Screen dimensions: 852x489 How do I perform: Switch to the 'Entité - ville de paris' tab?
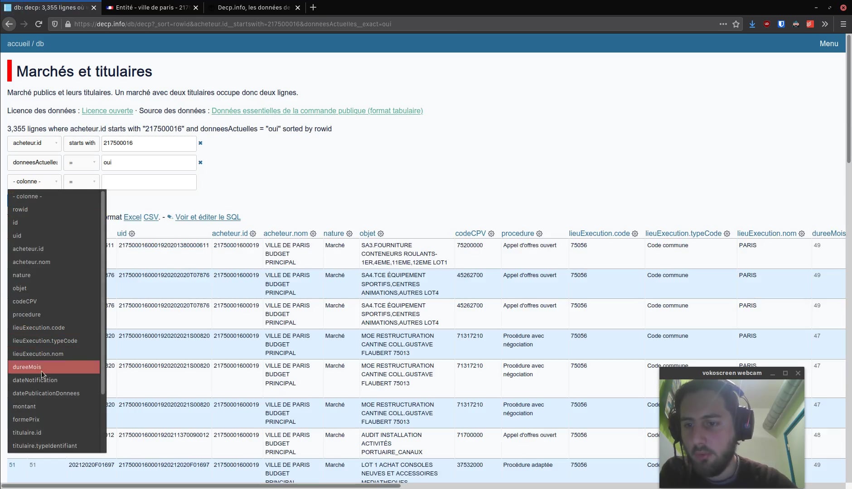click(x=153, y=7)
